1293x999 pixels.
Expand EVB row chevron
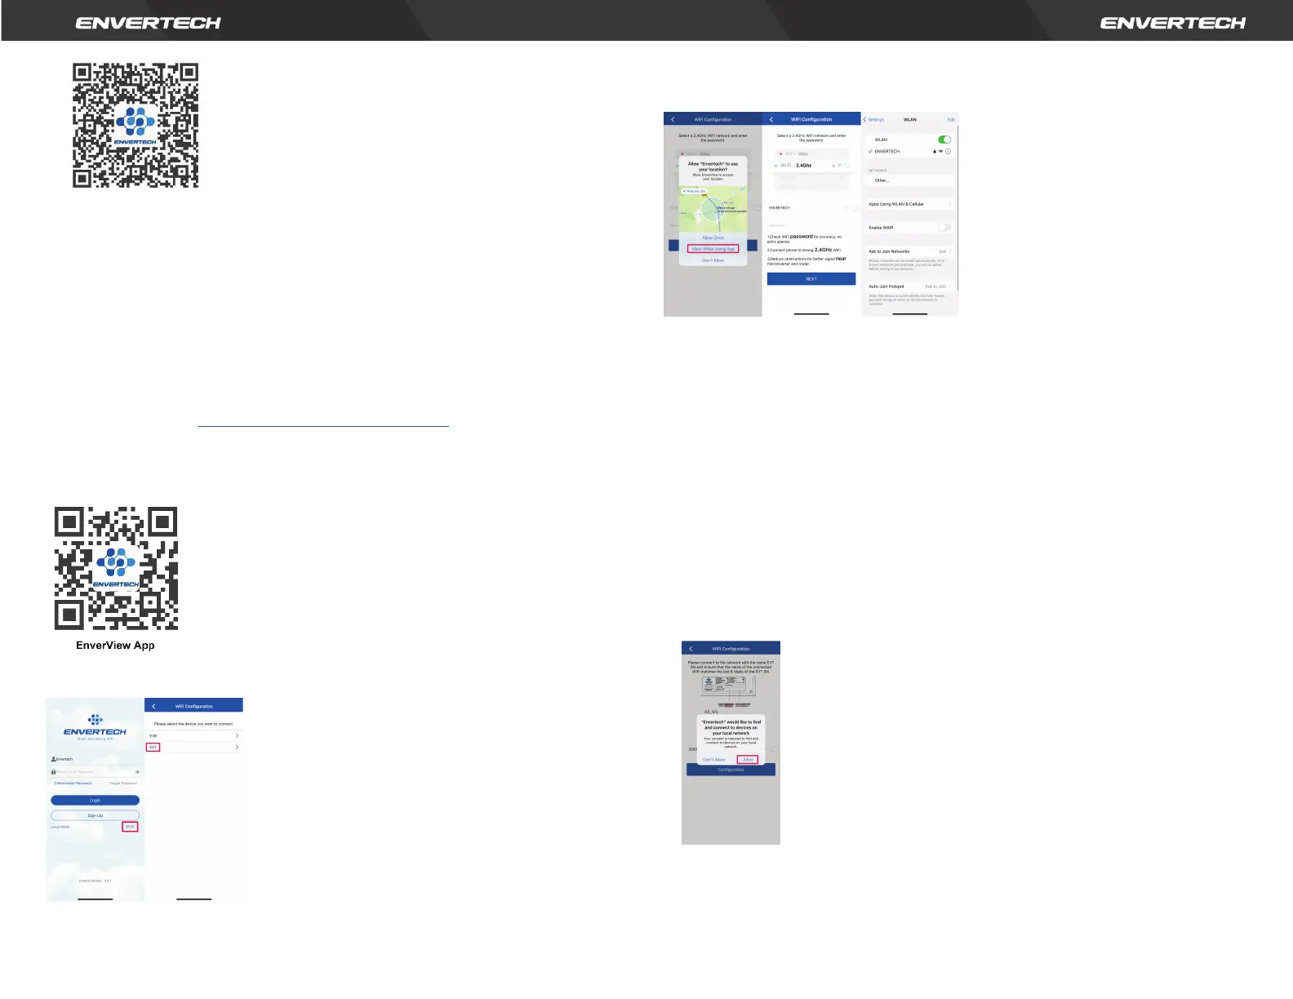pyautogui.click(x=237, y=736)
